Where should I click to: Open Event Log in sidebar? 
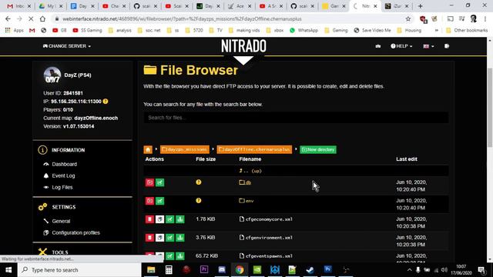[63, 176]
